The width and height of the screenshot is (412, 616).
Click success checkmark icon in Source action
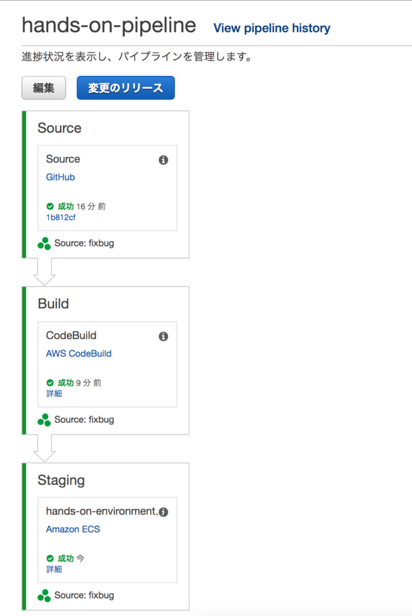coord(50,207)
